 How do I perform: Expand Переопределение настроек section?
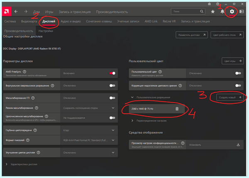(x=132, y=121)
